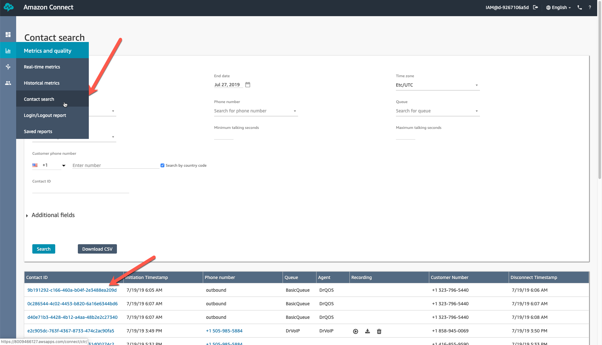The height and width of the screenshot is (345, 602).
Task: Open the phone softphone icon in header
Action: (x=580, y=7)
